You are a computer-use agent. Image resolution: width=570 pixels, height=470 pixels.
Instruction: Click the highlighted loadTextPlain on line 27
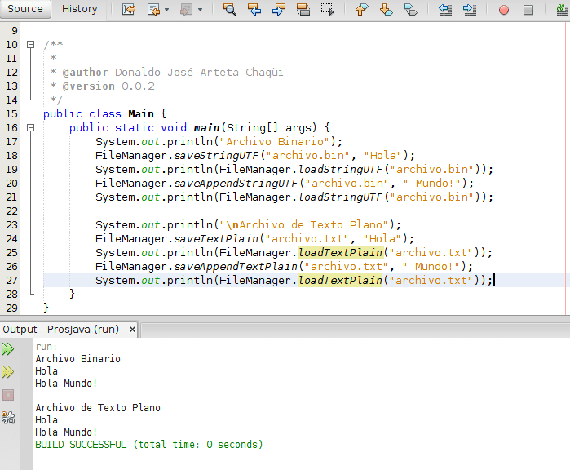(340, 281)
